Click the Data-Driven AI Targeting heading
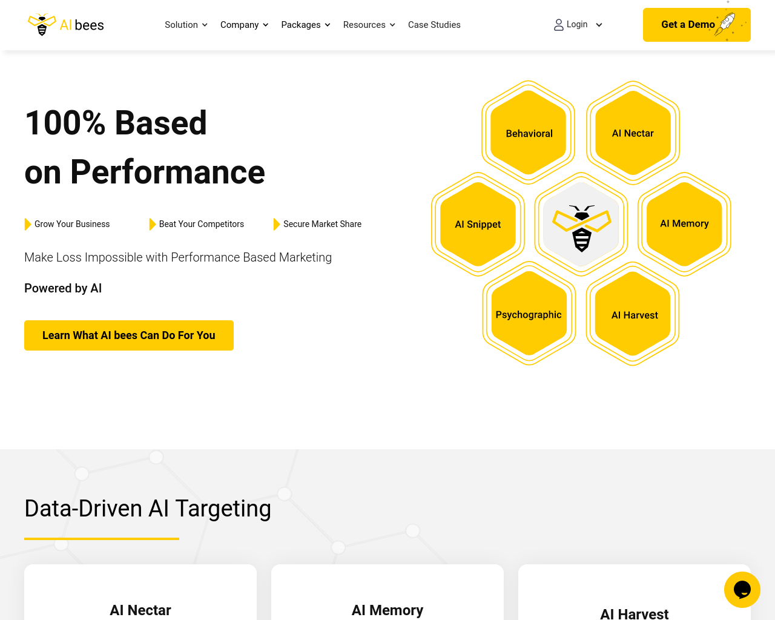The height and width of the screenshot is (620, 775). point(148,509)
